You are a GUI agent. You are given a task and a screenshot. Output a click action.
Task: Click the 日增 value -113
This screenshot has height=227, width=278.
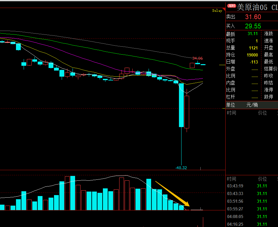254,62
